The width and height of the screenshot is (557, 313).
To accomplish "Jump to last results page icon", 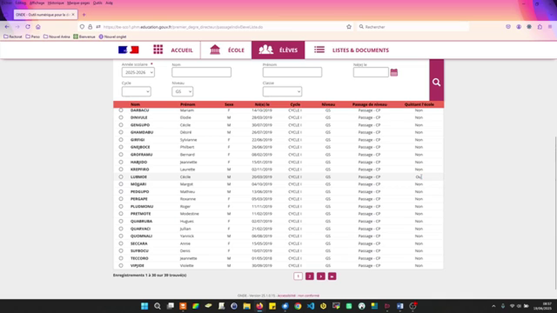I will (332, 276).
